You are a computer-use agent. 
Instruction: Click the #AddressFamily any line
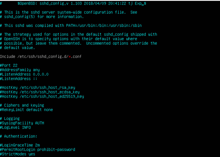pyautogui.click(x=20, y=70)
